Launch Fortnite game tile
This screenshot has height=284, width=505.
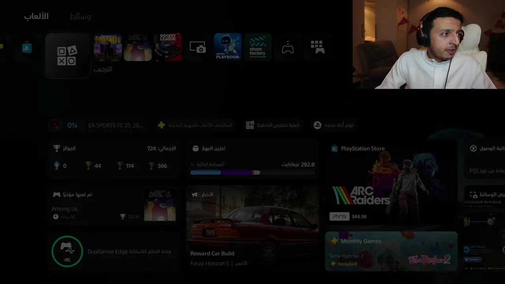pos(108,47)
